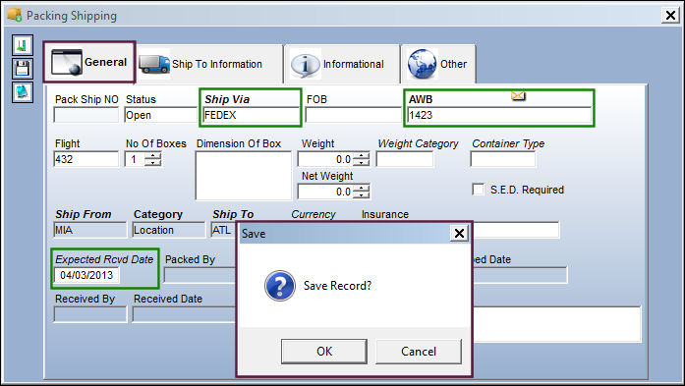Open the General tab

[89, 62]
